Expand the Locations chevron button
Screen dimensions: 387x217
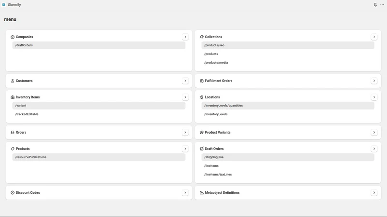point(374,97)
